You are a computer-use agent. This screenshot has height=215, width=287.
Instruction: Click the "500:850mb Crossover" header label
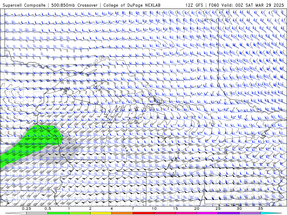tap(74, 5)
